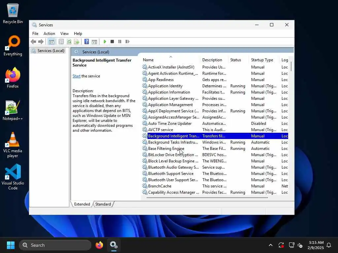Select the Everything desktop shortcut

(x=13, y=45)
